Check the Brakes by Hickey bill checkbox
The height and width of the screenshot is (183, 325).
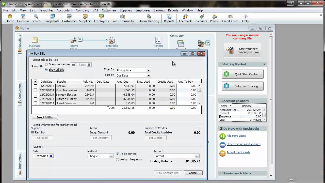point(35,99)
